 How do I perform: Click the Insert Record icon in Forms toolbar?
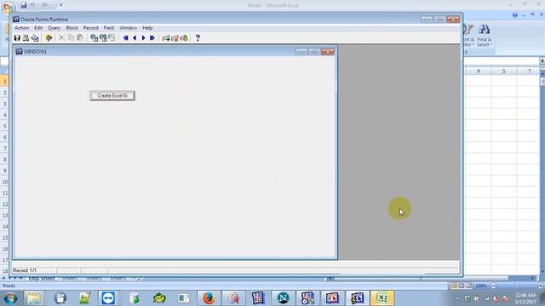166,37
